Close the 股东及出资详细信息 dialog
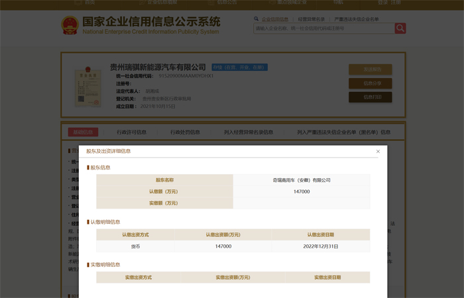The height and width of the screenshot is (298, 464). click(378, 152)
